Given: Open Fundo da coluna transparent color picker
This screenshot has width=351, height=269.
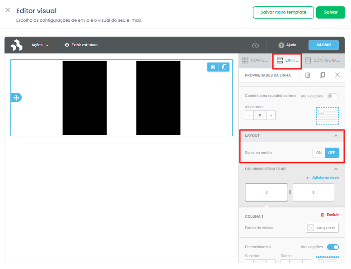Looking at the screenshot, I should [x=322, y=228].
